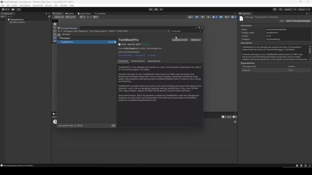Collapse the Packages group expander

[x=58, y=38]
